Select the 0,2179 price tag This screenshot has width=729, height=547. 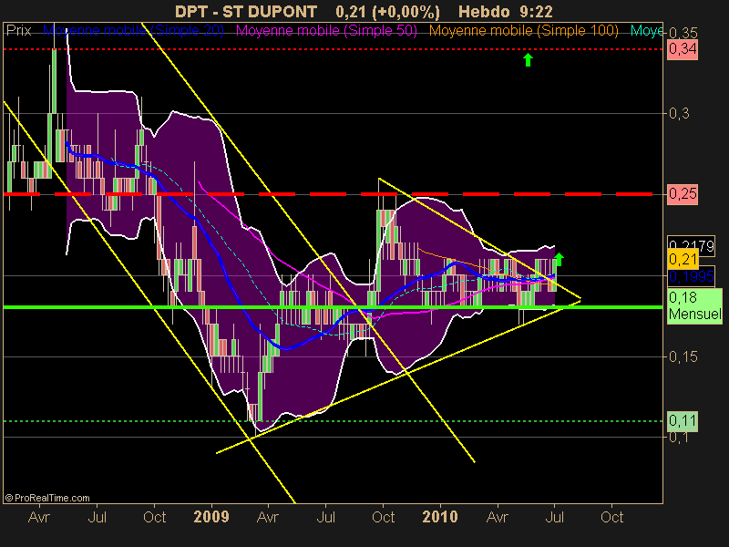click(691, 244)
